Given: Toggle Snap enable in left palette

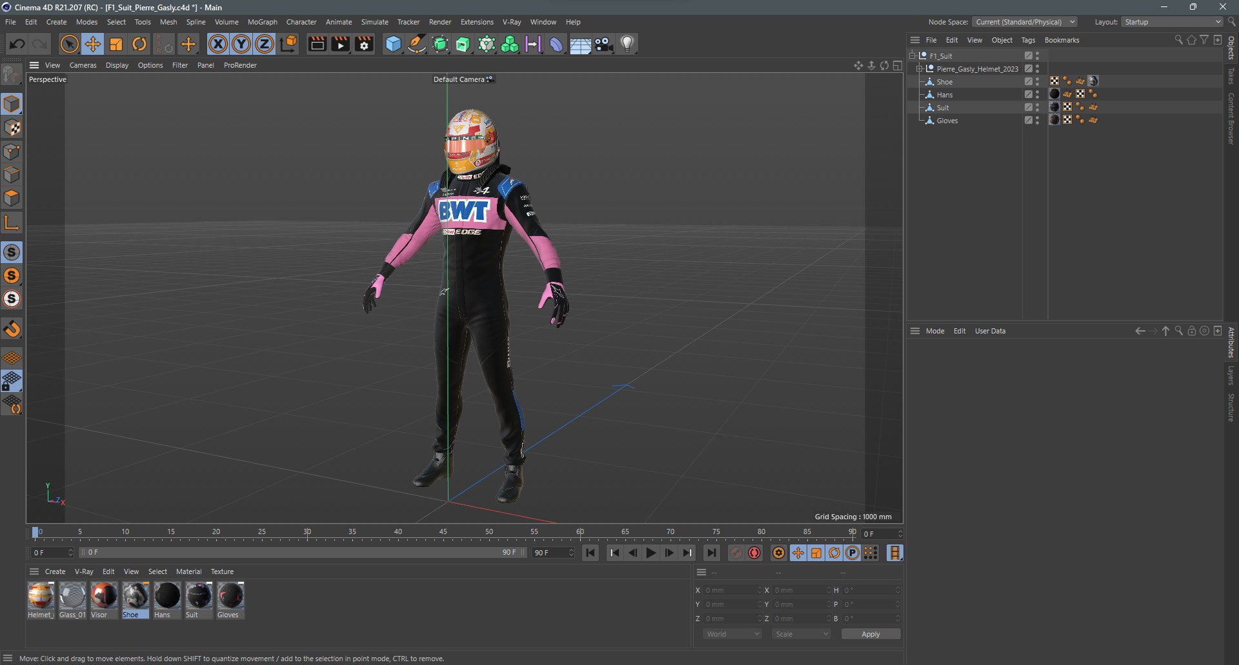Looking at the screenshot, I should 12,329.
